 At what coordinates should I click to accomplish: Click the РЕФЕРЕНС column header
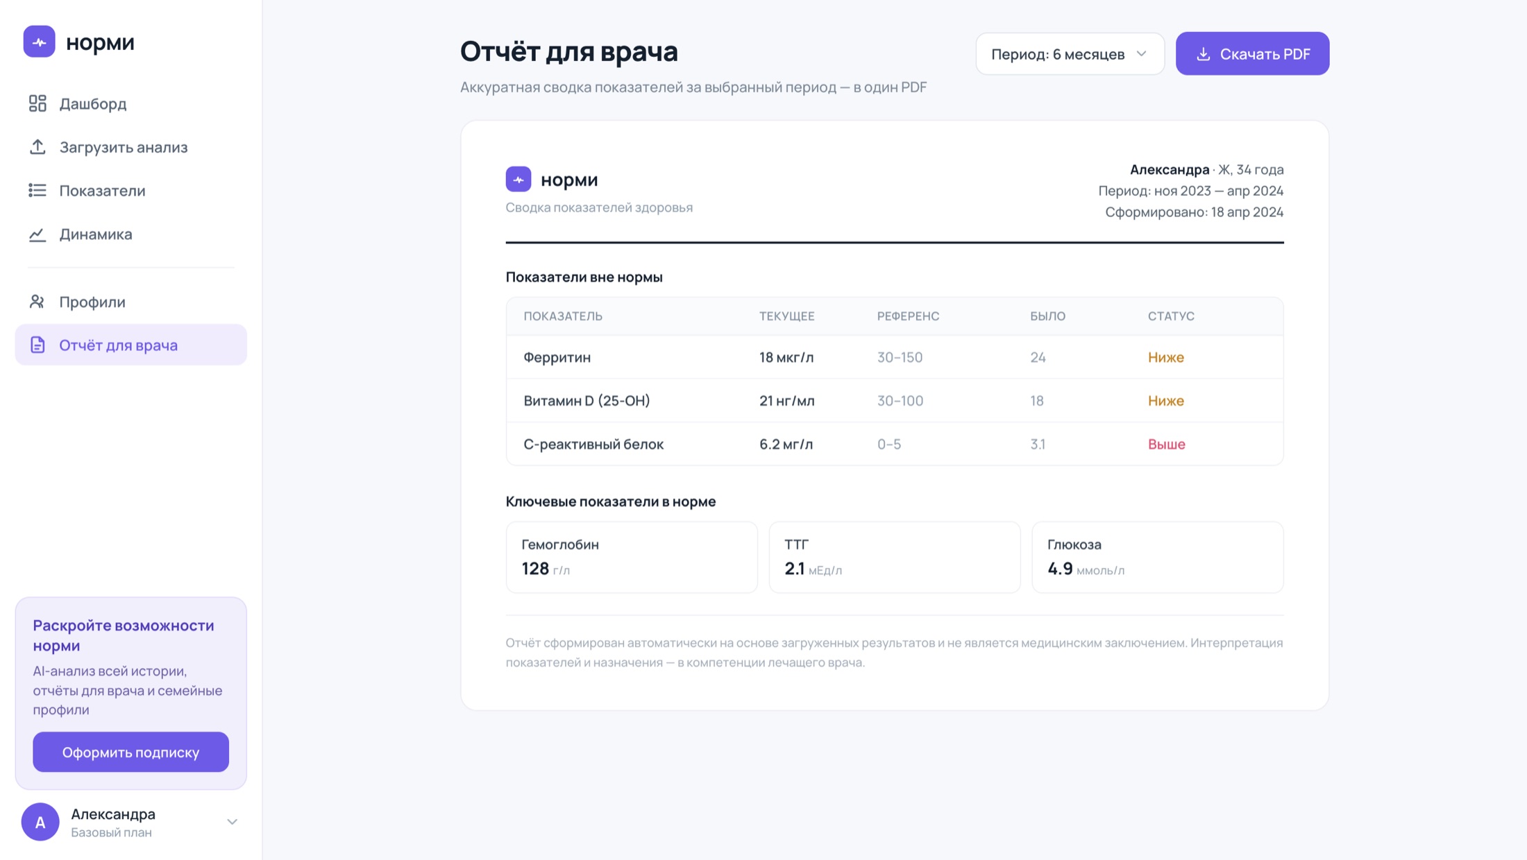[909, 316]
